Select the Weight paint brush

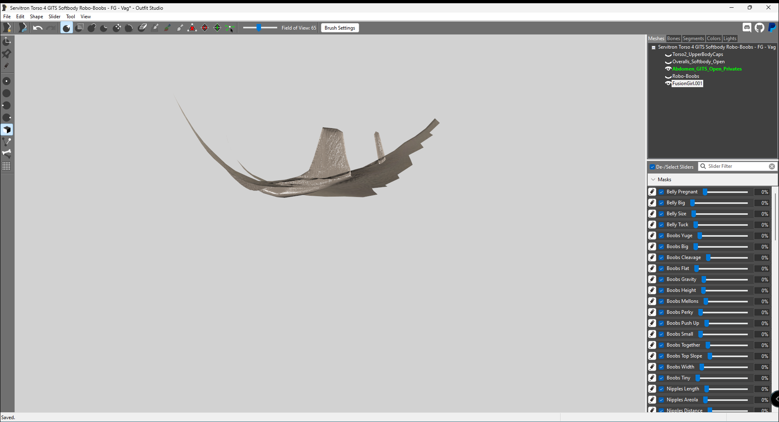pyautogui.click(x=155, y=28)
